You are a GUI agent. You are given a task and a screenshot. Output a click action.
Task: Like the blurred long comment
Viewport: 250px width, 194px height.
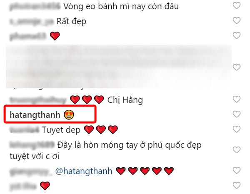(x=237, y=67)
